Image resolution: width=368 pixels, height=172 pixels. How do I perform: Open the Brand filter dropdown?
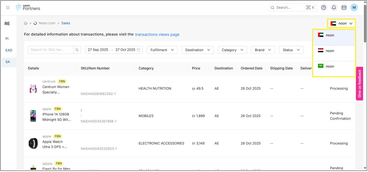point(263,50)
